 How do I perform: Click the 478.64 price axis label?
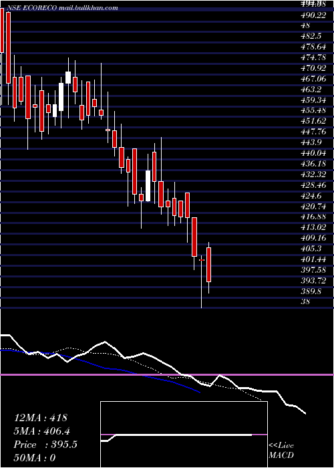pos(313,46)
